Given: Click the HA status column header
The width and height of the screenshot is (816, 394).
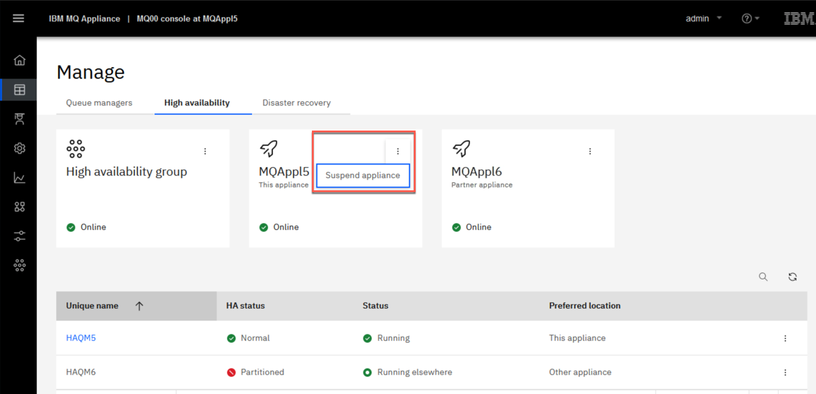Looking at the screenshot, I should (x=245, y=306).
